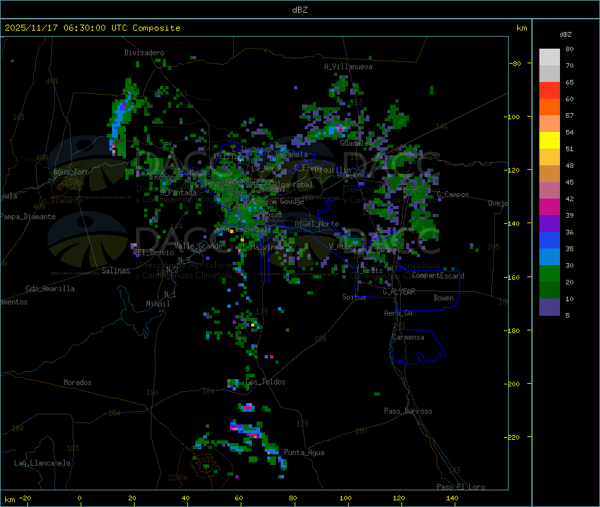Click the Punta_Agua map label
This screenshot has height=507, width=600.
tap(304, 452)
